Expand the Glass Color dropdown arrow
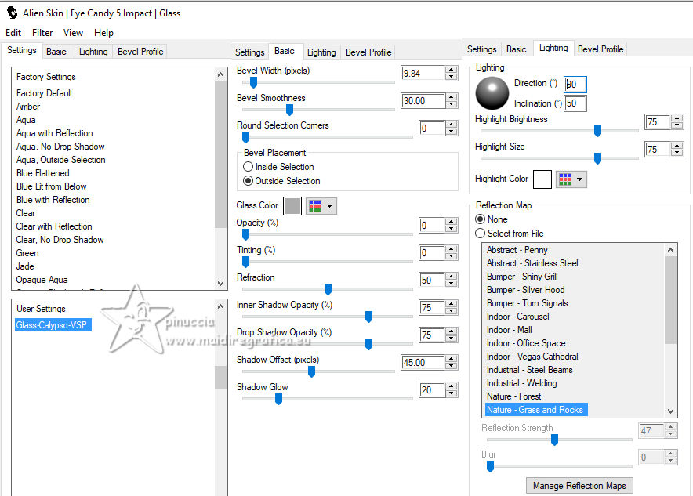 click(330, 206)
